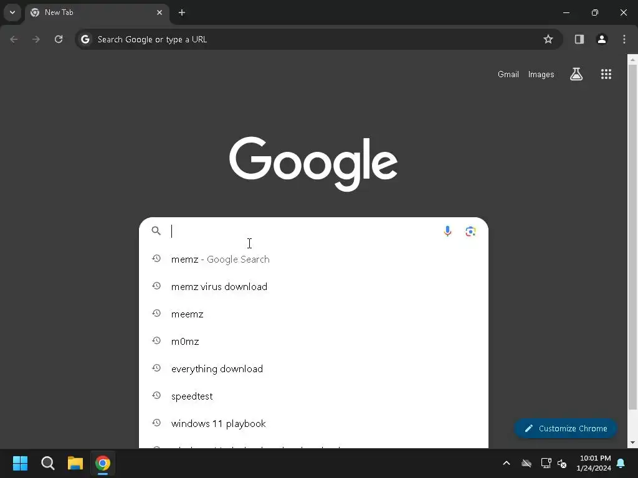The height and width of the screenshot is (478, 638).
Task: Select suggestion m0mz
Action: [314, 342]
